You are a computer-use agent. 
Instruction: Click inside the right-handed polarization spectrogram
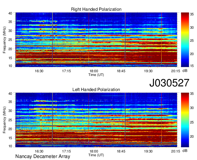[96, 40]
